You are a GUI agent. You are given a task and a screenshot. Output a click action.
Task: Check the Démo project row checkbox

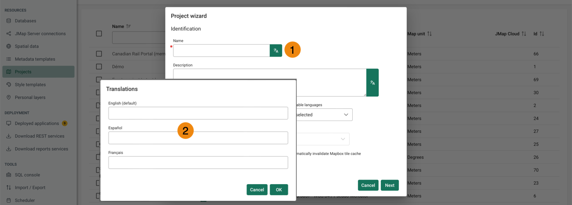coord(99,66)
